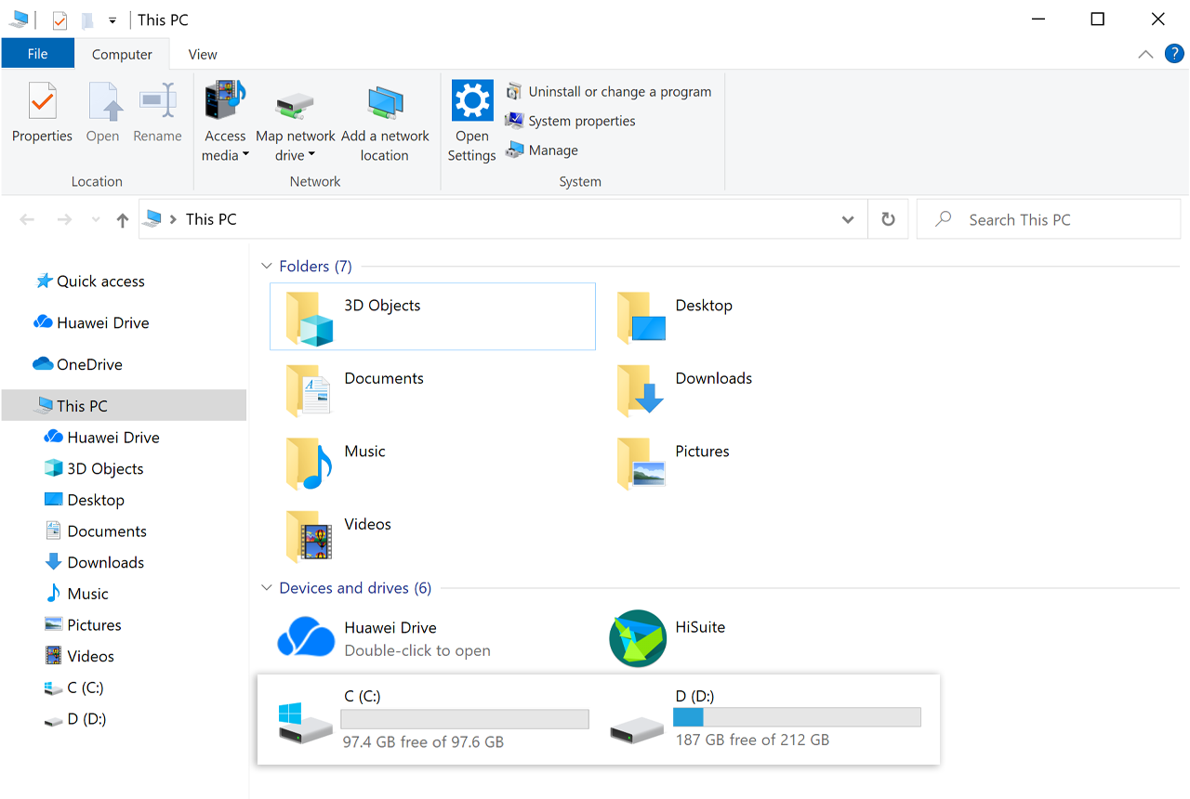Click Add a network location icon
The height and width of the screenshot is (799, 1190).
coord(385,104)
